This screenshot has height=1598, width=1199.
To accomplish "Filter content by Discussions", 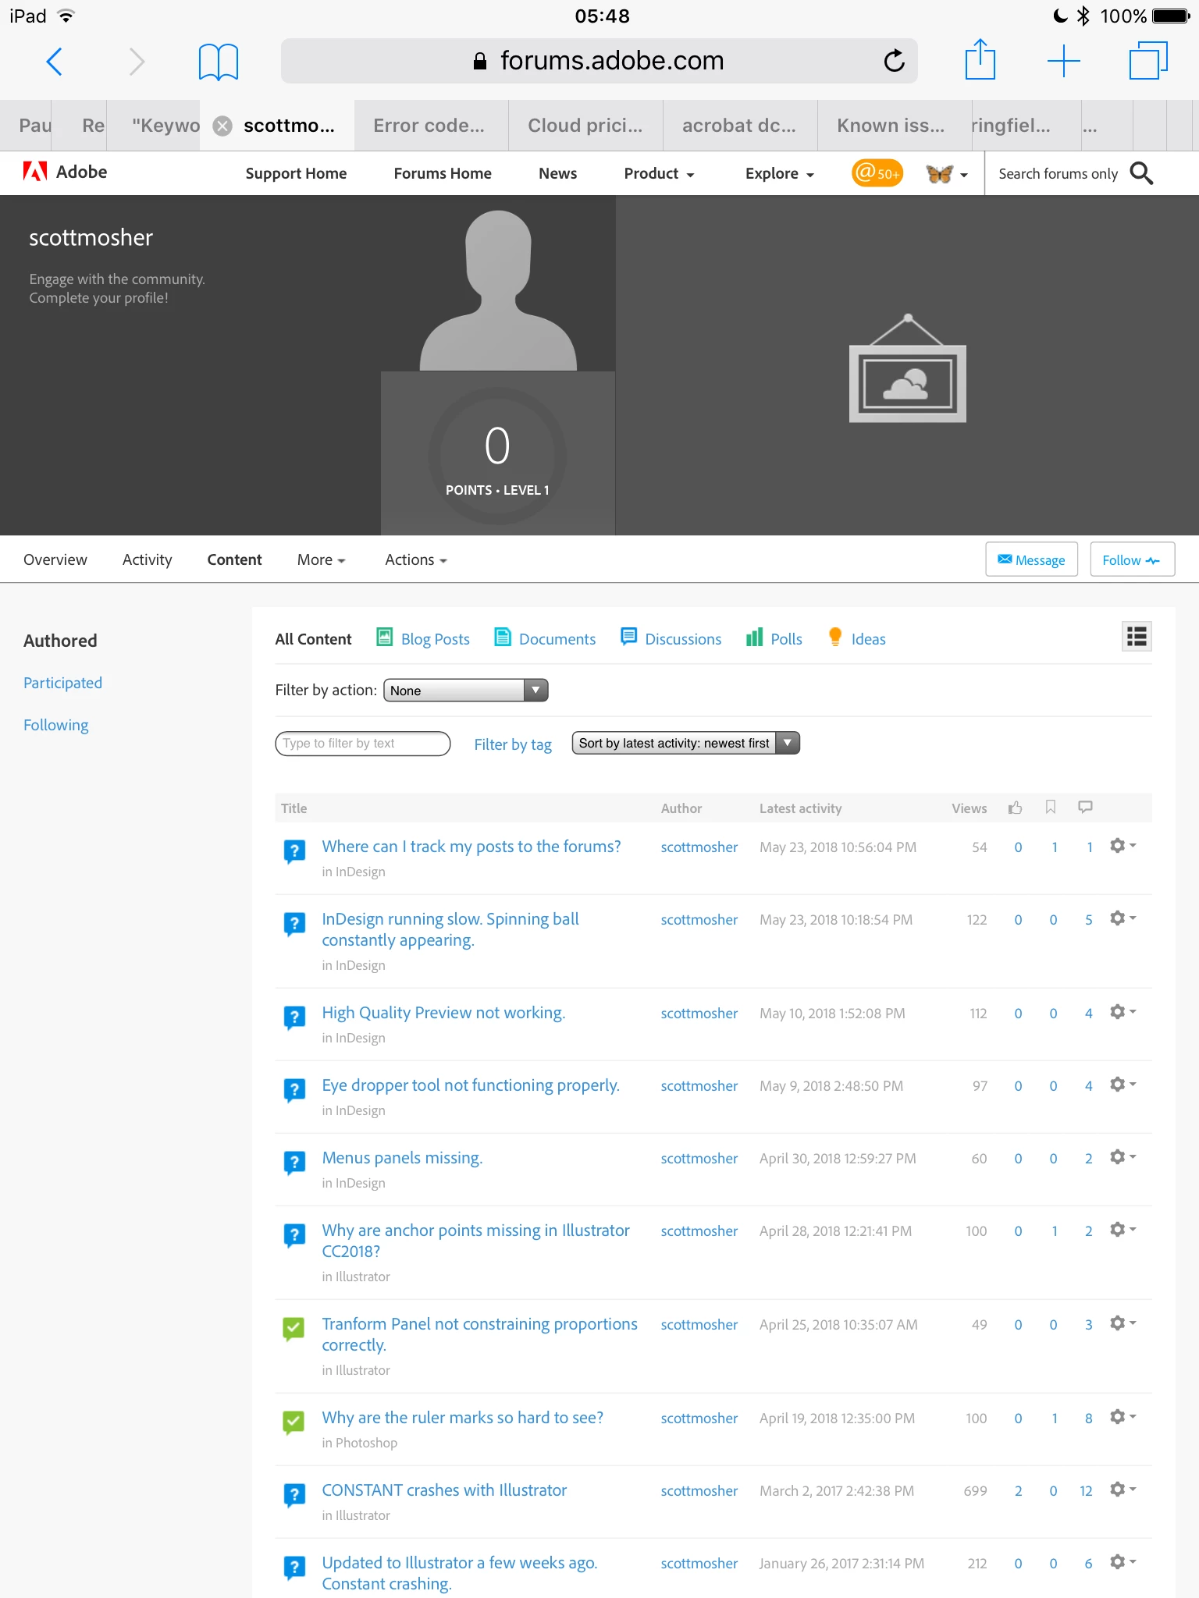I will pyautogui.click(x=671, y=638).
